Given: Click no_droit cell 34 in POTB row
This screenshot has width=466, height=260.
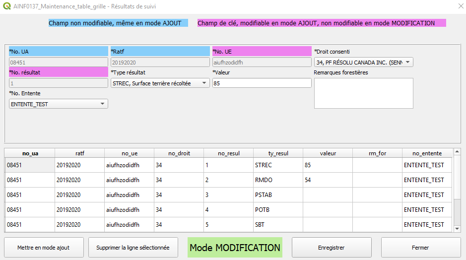Looking at the screenshot, I should 179,210.
